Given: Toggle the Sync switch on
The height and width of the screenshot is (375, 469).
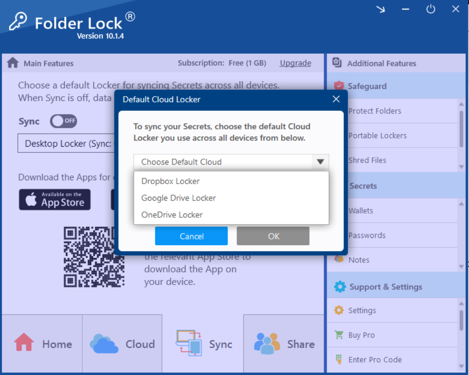Looking at the screenshot, I should click(63, 121).
